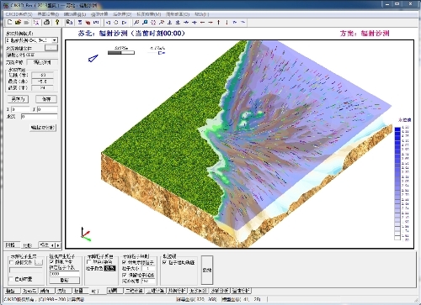Click into the J coordinate input field

[47, 109]
